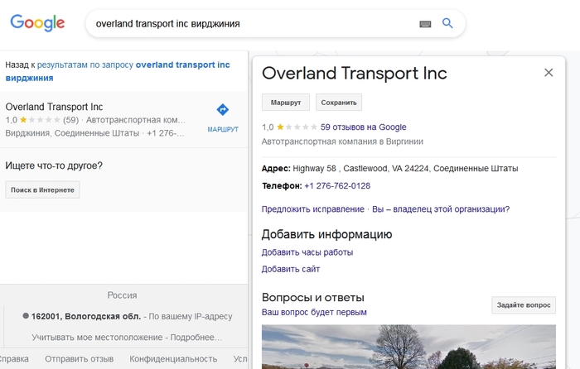
Task: Click the Google logo
Action: 37,23
